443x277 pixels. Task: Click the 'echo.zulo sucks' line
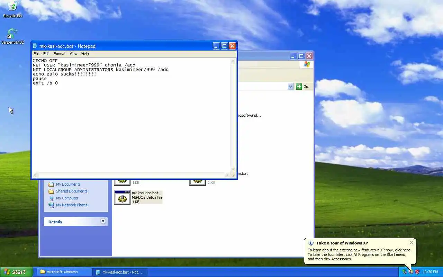pos(64,74)
